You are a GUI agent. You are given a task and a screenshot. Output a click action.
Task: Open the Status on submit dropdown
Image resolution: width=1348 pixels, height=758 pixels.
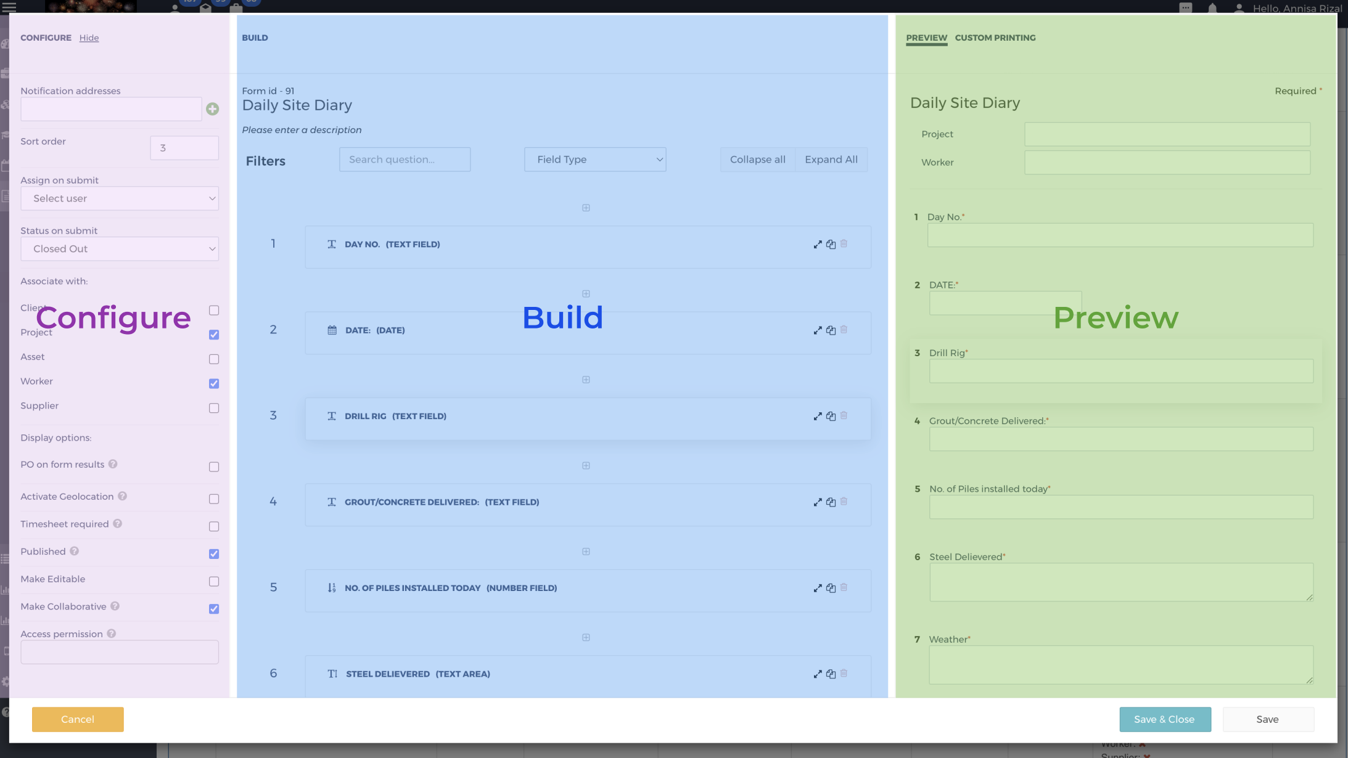[120, 248]
